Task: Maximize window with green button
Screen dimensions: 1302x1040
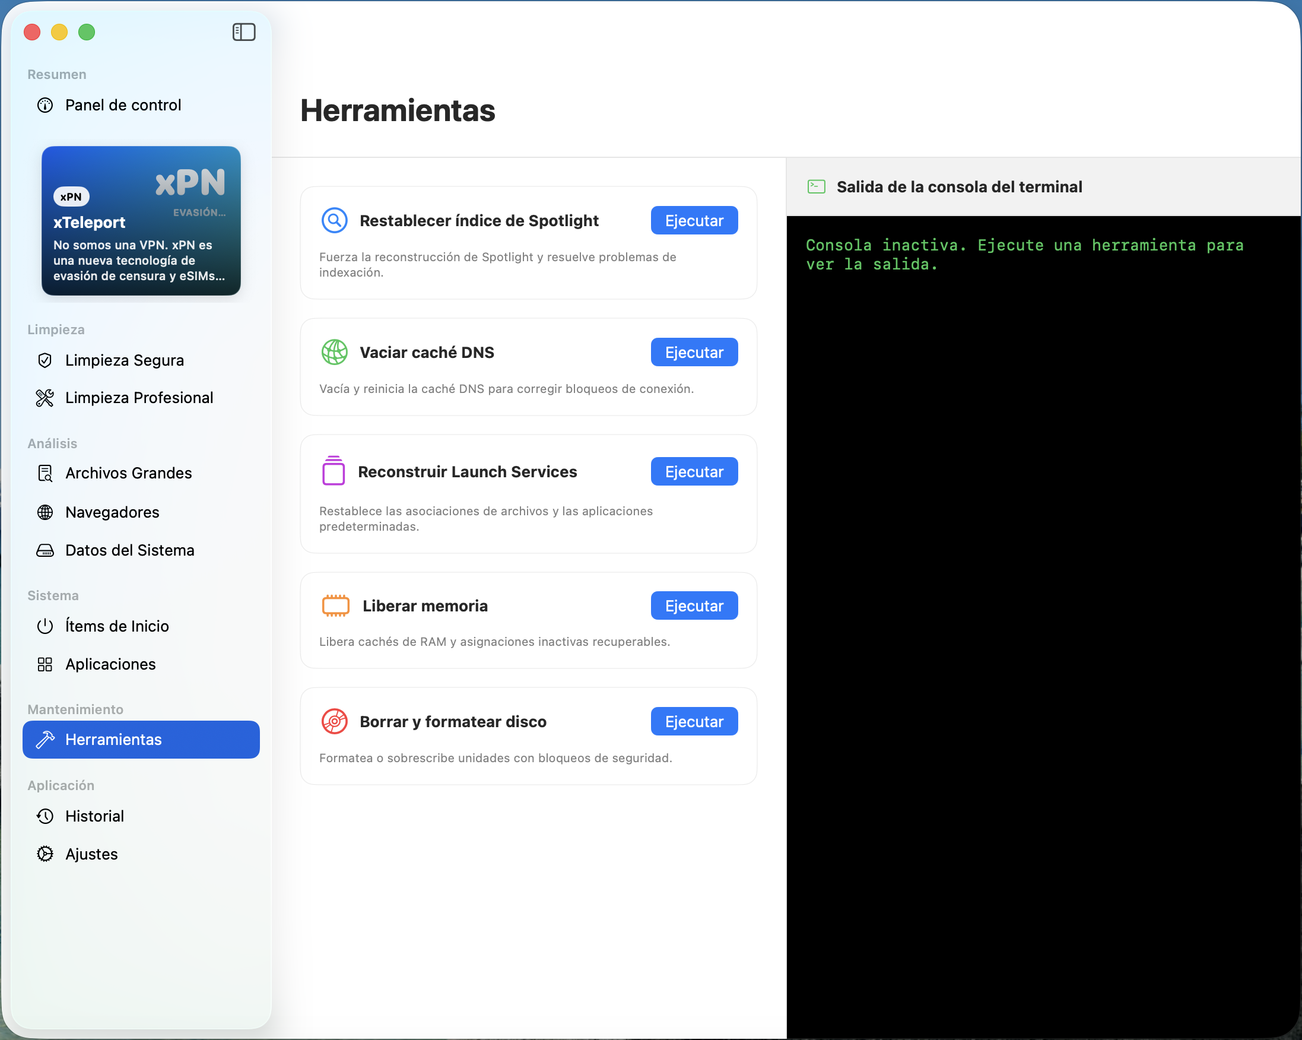Action: [x=87, y=32]
